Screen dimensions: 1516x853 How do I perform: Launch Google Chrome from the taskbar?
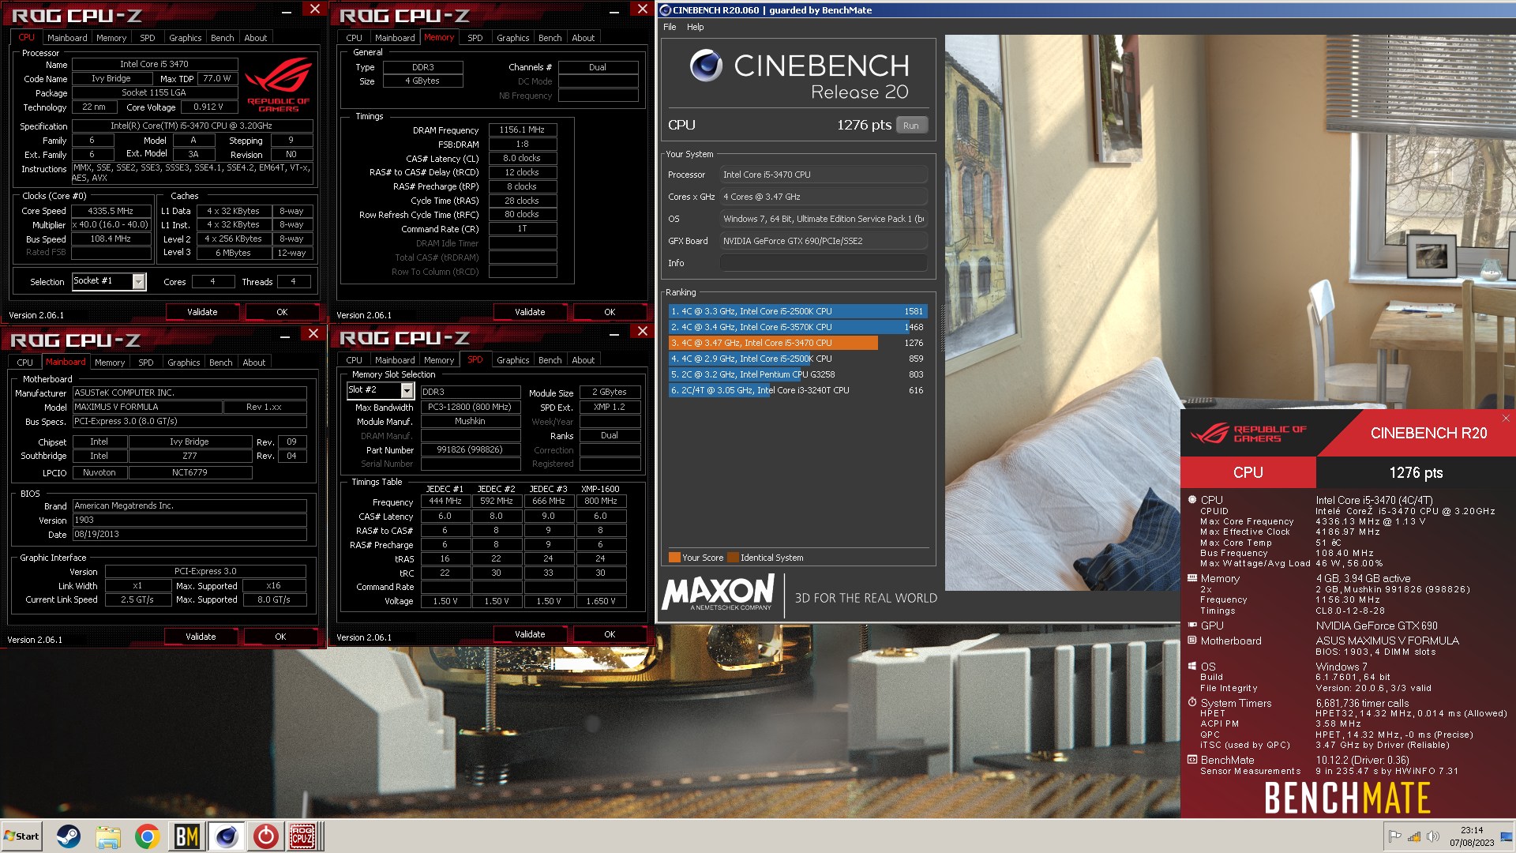147,836
